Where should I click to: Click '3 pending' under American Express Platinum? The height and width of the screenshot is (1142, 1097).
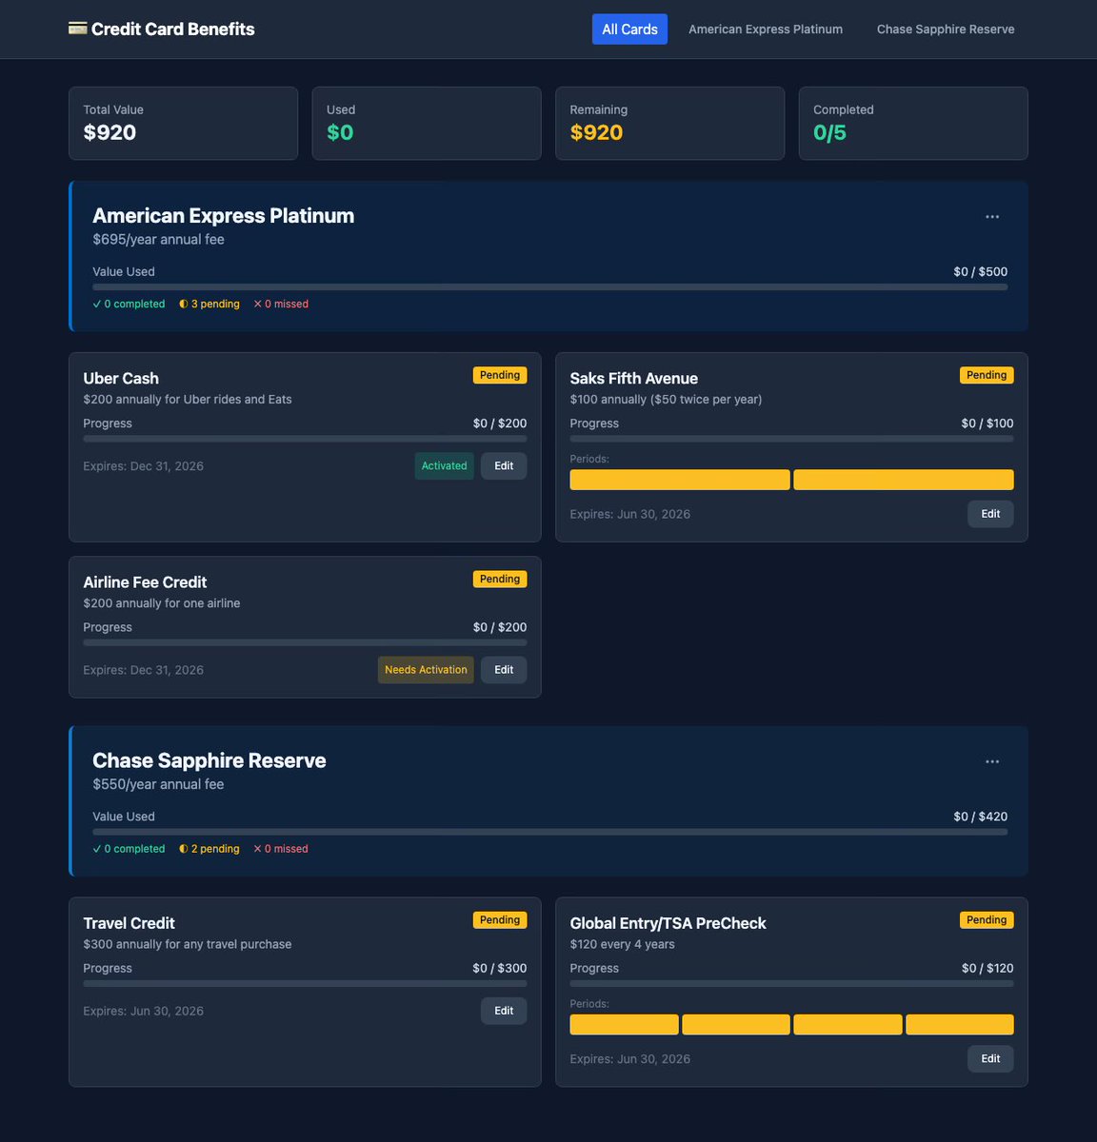tap(209, 305)
